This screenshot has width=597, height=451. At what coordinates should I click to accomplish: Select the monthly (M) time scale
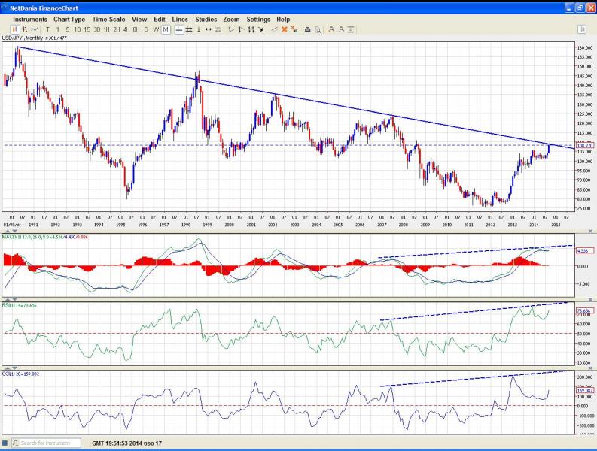click(165, 29)
